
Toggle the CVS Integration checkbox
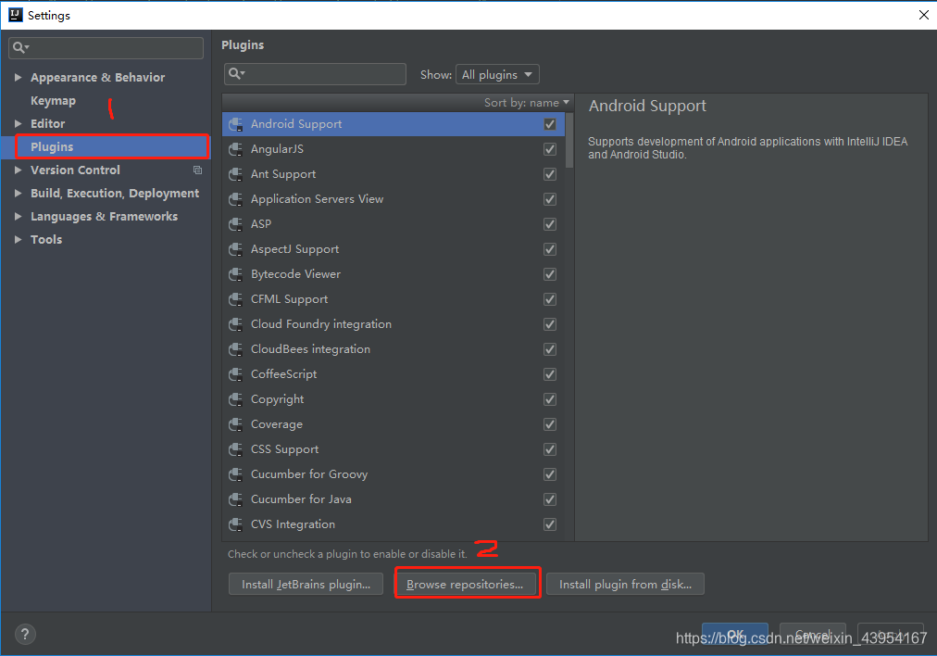[550, 524]
